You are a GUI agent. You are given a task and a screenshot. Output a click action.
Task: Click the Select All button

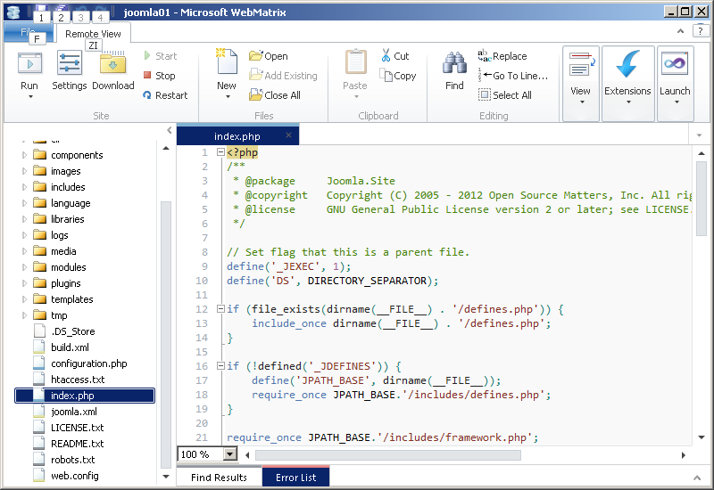[x=505, y=95]
